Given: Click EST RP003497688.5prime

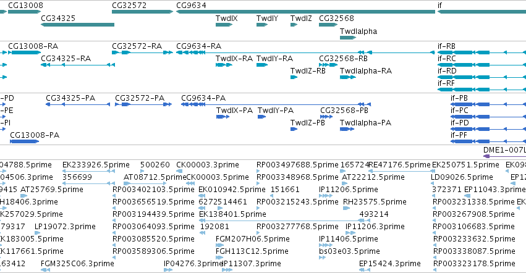Looking at the screenshot, I should (297, 165).
